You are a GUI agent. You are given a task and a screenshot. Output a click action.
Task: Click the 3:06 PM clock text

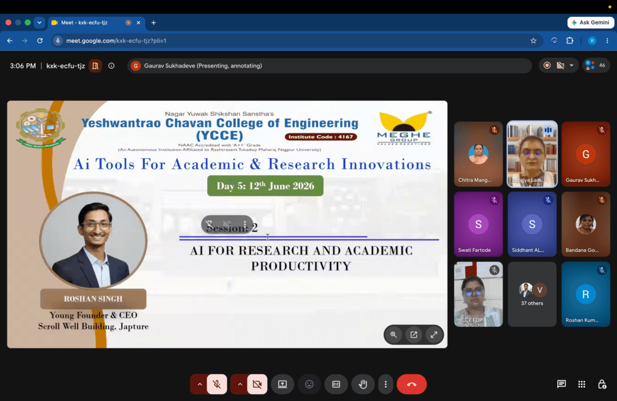[x=23, y=66]
